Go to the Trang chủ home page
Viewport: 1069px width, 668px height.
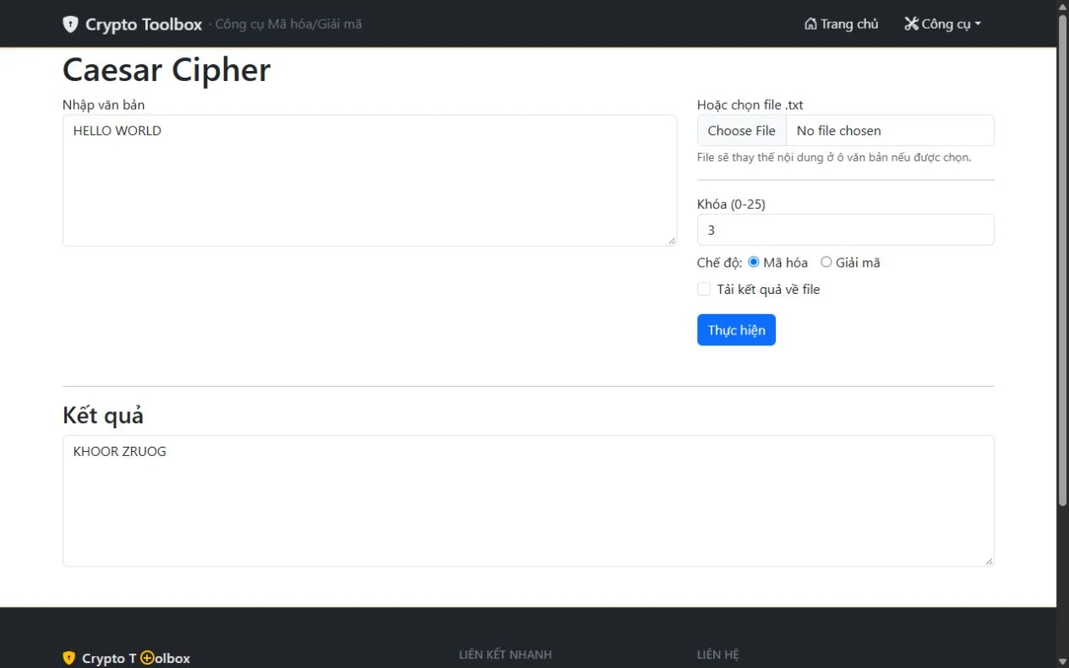[842, 24]
